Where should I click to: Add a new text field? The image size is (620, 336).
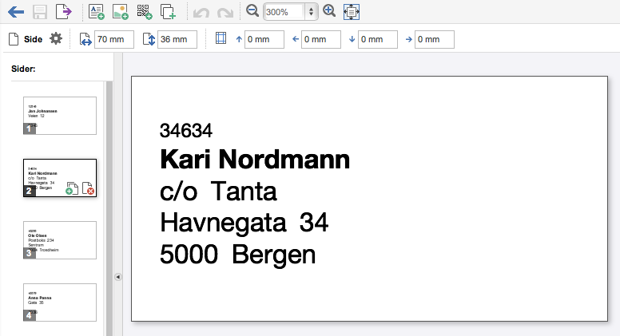(96, 11)
